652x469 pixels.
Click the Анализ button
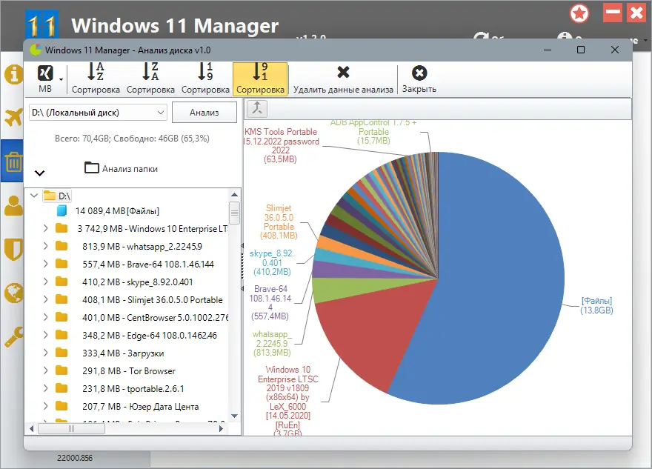pos(204,113)
